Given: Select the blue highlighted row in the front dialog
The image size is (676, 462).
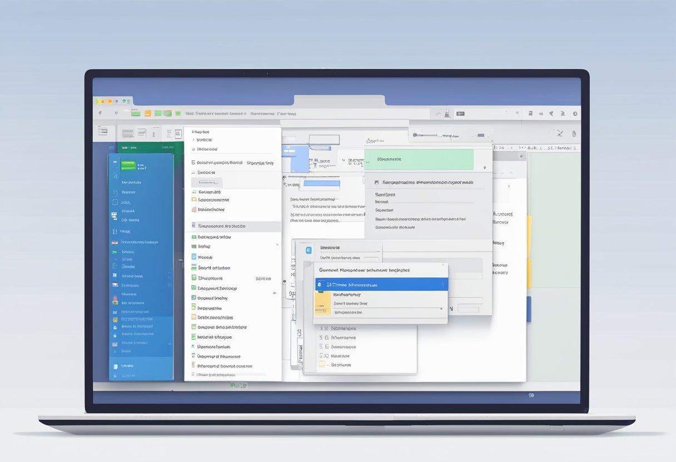Looking at the screenshot, I should point(381,285).
